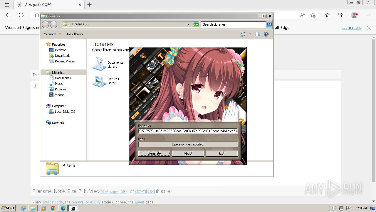Select View paste OQFQ browser tab
The height and width of the screenshot is (212, 376).
49,5
